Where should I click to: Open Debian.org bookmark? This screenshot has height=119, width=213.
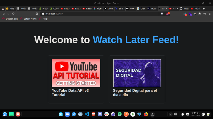(x=10, y=19)
